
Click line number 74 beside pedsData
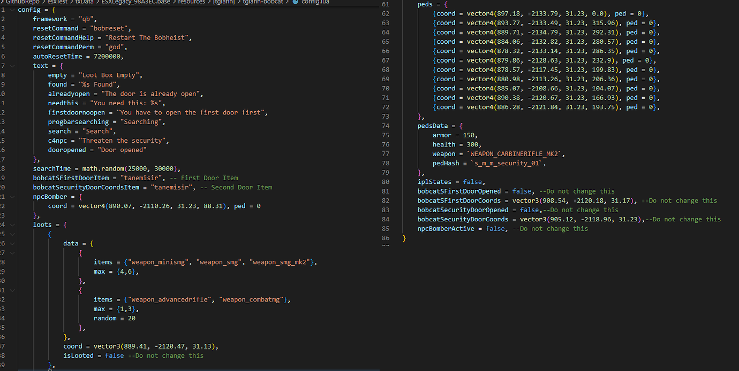(385, 126)
